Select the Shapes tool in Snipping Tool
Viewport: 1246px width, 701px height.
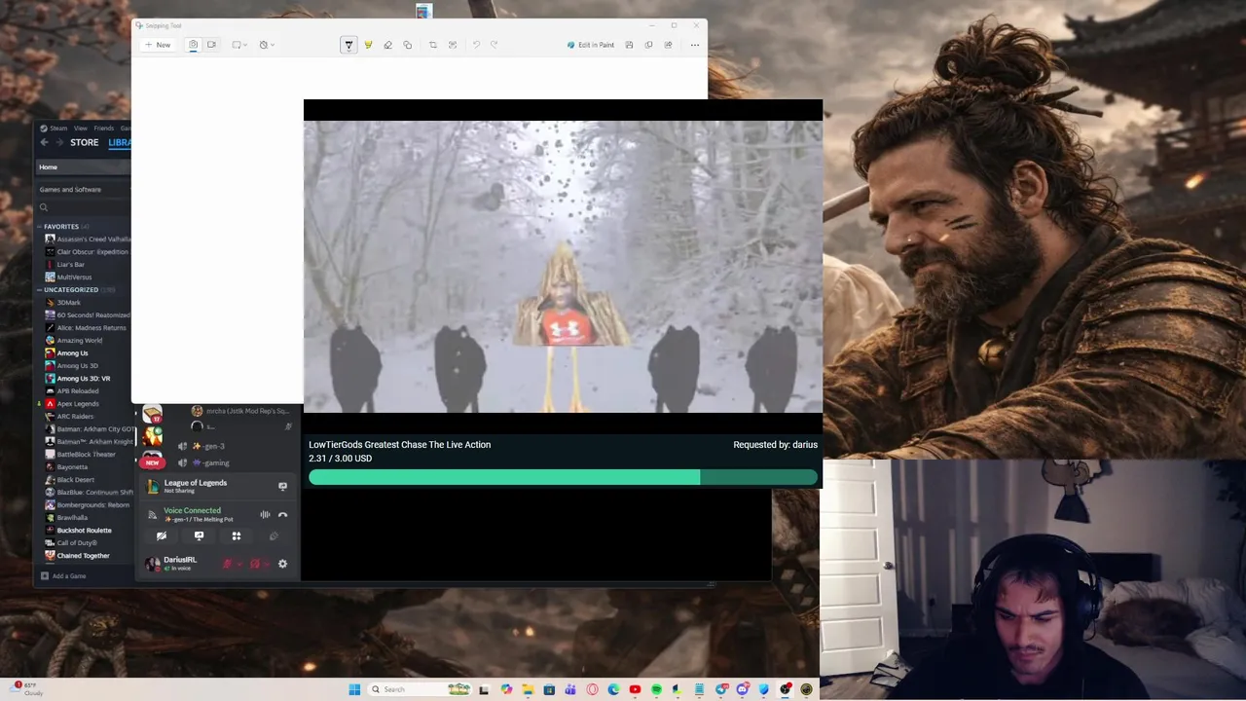tap(407, 45)
